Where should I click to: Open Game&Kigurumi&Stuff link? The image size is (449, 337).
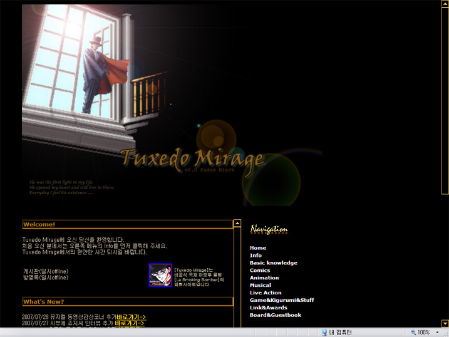(282, 300)
